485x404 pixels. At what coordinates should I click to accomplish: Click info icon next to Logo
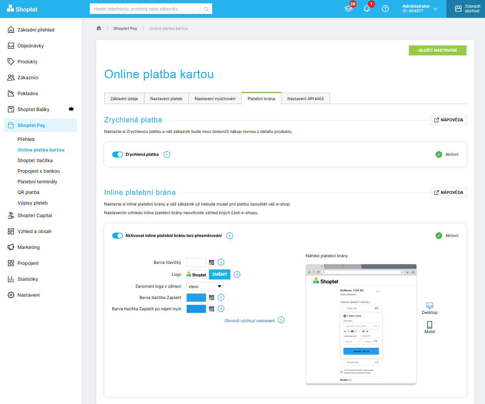pyautogui.click(x=237, y=274)
